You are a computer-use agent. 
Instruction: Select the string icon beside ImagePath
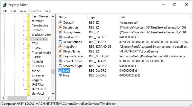[x=60, y=46]
